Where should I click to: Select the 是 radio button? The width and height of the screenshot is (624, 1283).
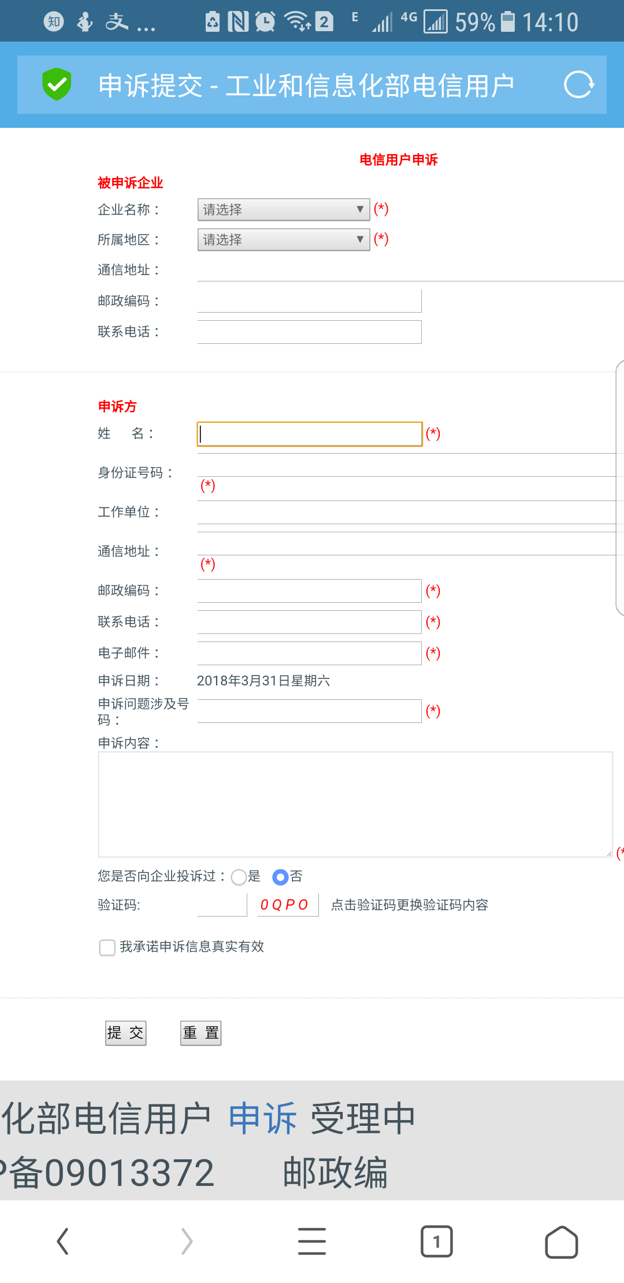[x=239, y=877]
